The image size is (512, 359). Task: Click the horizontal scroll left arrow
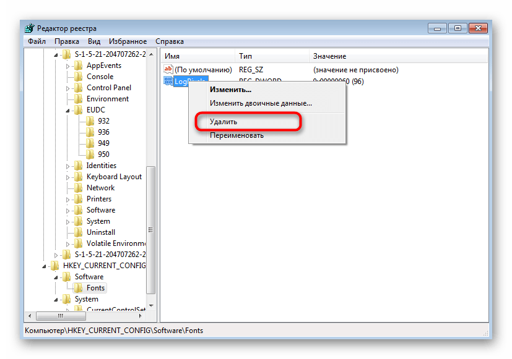click(x=30, y=316)
